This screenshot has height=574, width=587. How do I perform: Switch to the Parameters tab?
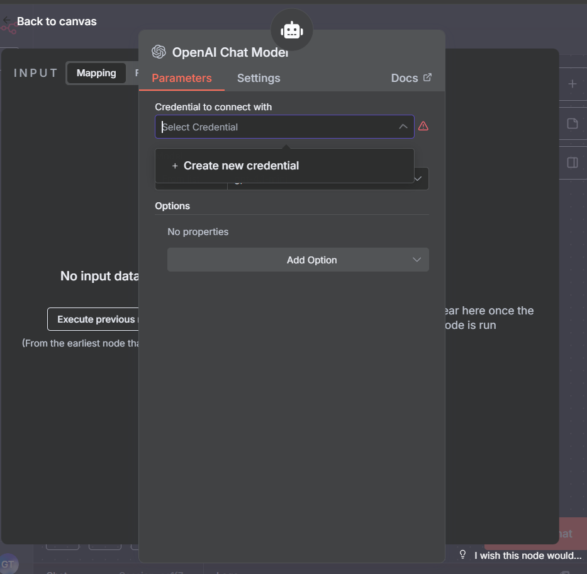(x=182, y=78)
